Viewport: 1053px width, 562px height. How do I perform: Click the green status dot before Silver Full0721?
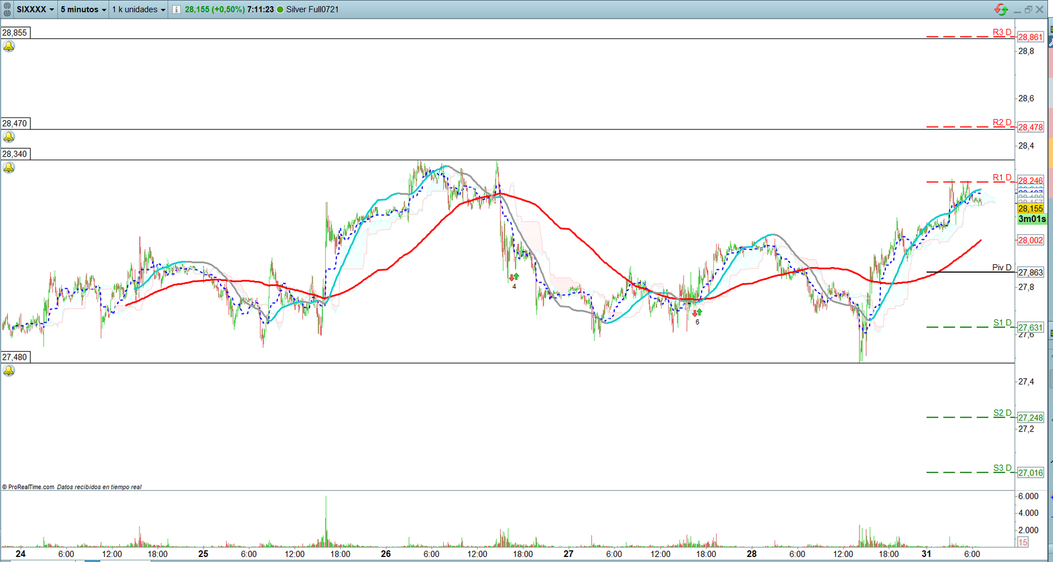click(x=280, y=9)
